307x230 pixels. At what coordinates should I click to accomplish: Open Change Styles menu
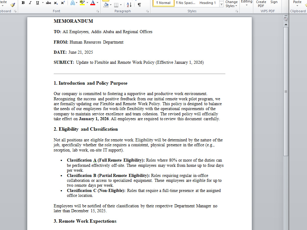coord(231,4)
